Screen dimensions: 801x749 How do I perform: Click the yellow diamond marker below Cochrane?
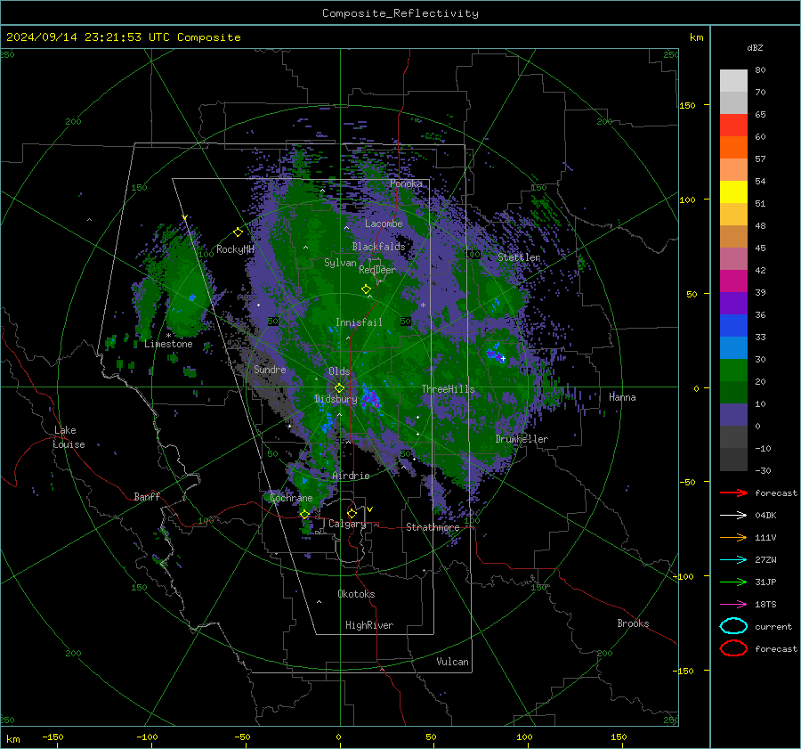tap(305, 515)
